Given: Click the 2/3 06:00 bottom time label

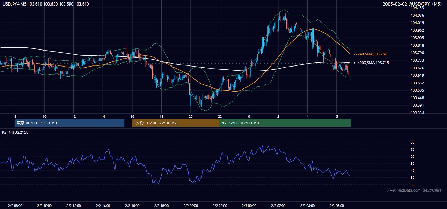Looking at the screenshot, I should pos(336,206).
